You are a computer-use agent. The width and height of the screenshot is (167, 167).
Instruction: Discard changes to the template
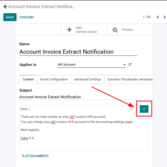(x=27, y=17)
